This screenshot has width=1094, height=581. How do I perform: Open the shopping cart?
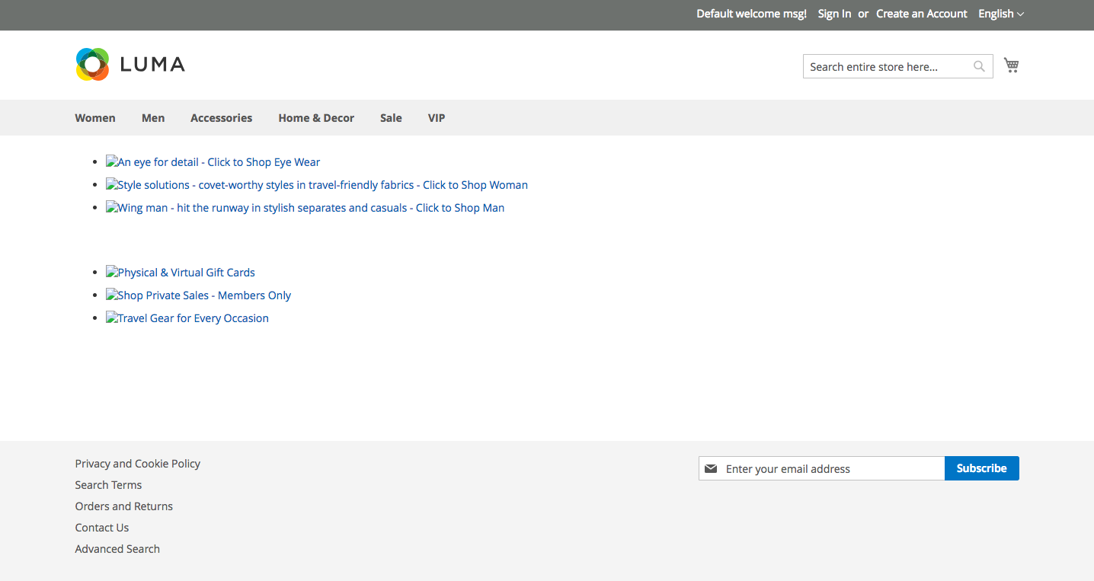1011,65
